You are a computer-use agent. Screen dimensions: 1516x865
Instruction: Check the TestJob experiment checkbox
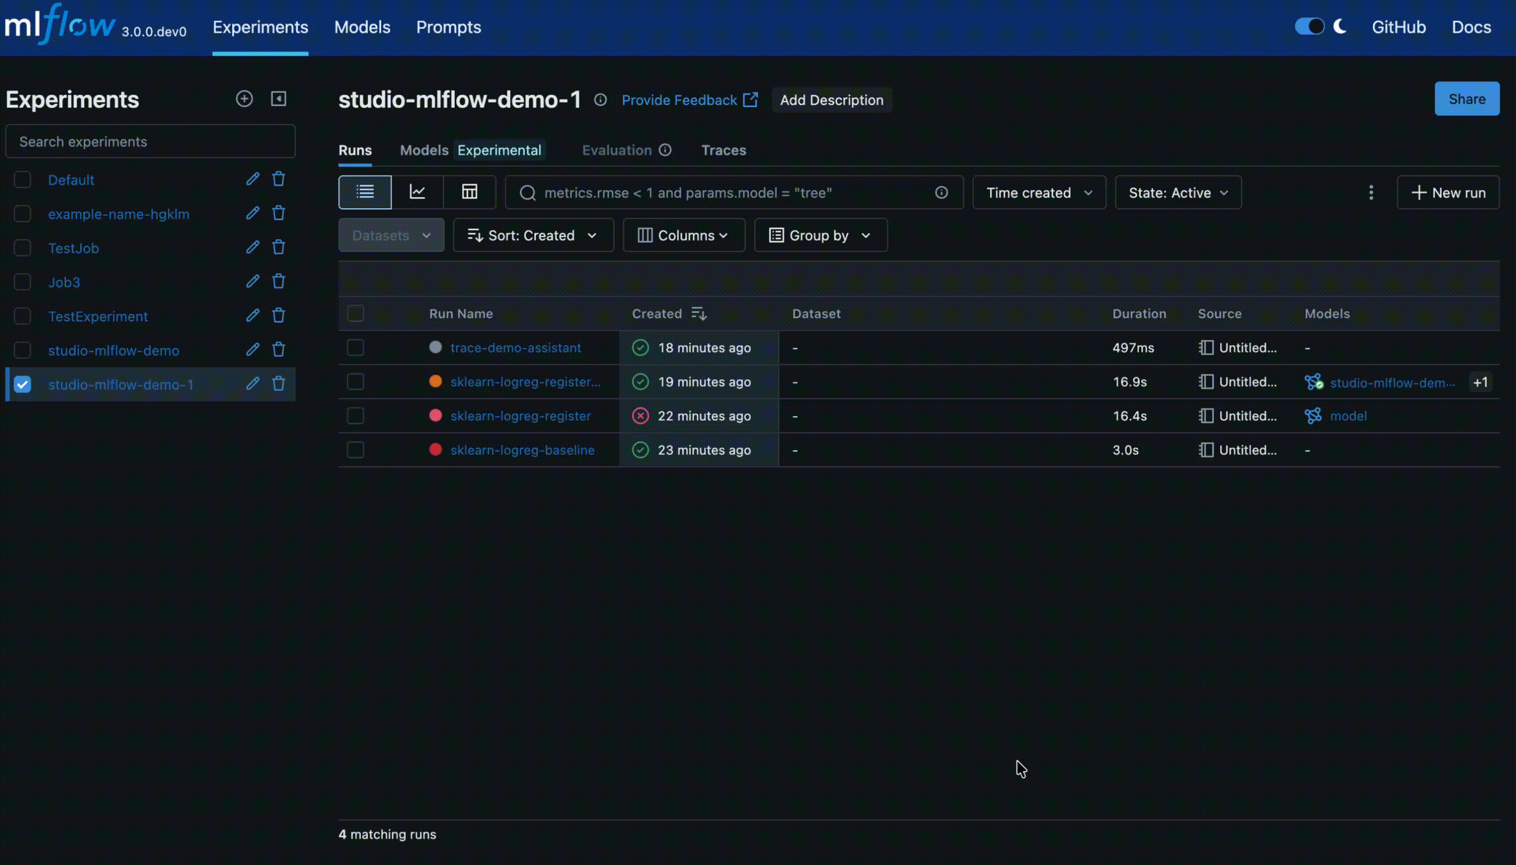tap(22, 248)
